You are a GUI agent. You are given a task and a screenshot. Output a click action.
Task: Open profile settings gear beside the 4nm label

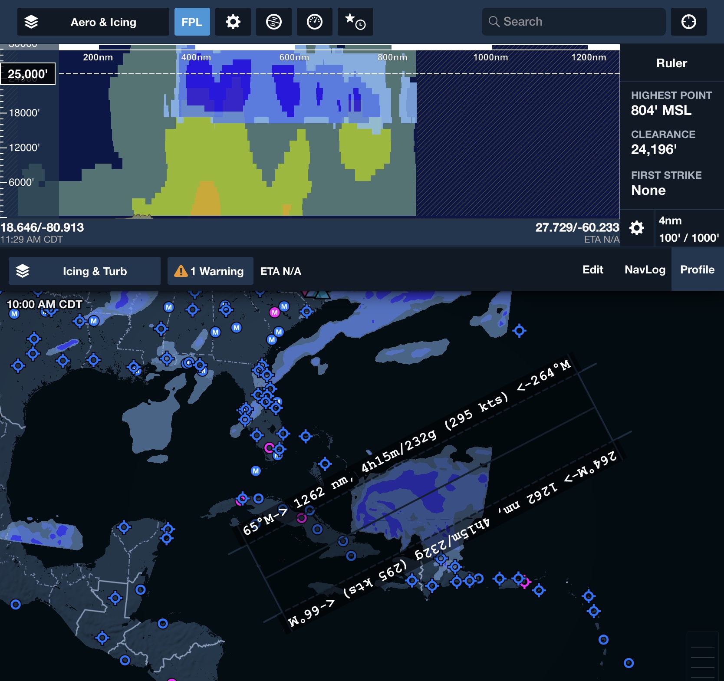tap(637, 228)
